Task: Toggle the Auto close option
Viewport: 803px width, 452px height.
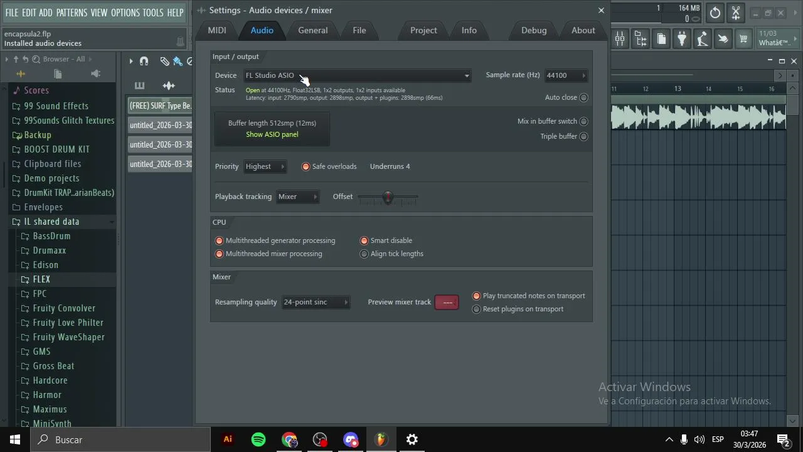Action: pyautogui.click(x=583, y=97)
